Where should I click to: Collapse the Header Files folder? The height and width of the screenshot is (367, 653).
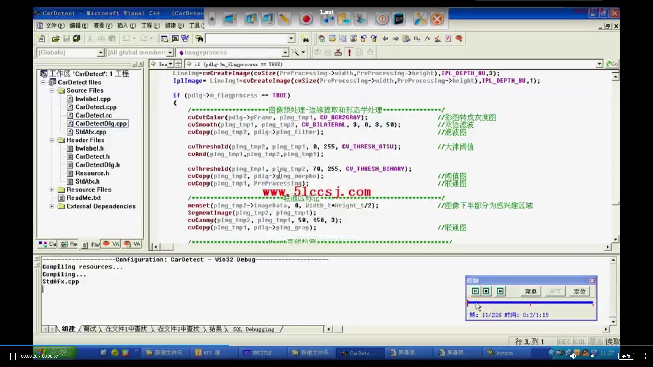(x=52, y=140)
